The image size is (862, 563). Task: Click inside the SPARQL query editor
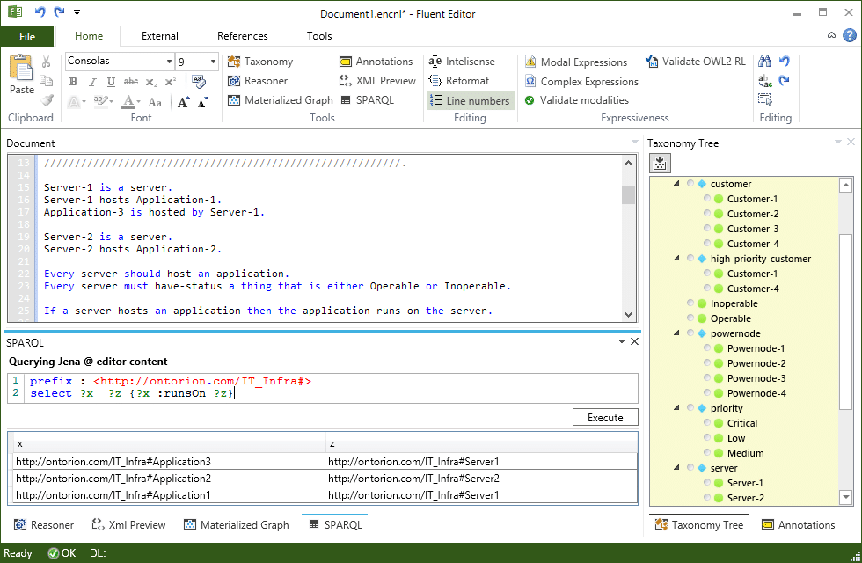pos(396,388)
